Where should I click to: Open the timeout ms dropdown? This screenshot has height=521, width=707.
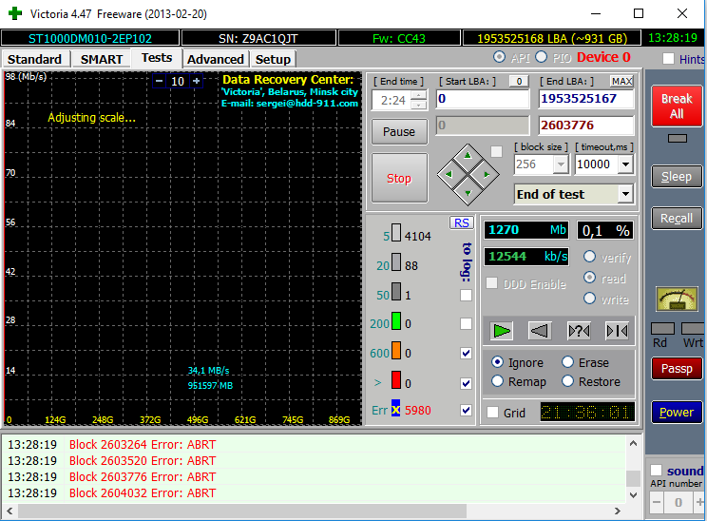625,164
